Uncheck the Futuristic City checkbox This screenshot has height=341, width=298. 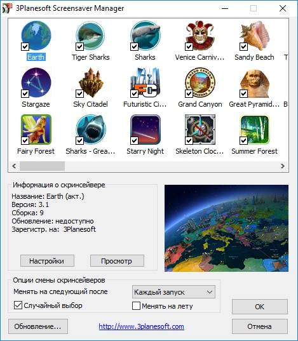click(x=134, y=93)
